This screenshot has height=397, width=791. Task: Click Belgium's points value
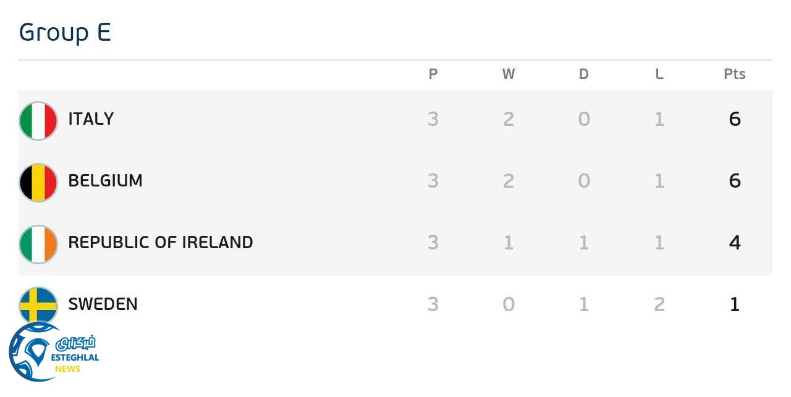click(x=734, y=180)
